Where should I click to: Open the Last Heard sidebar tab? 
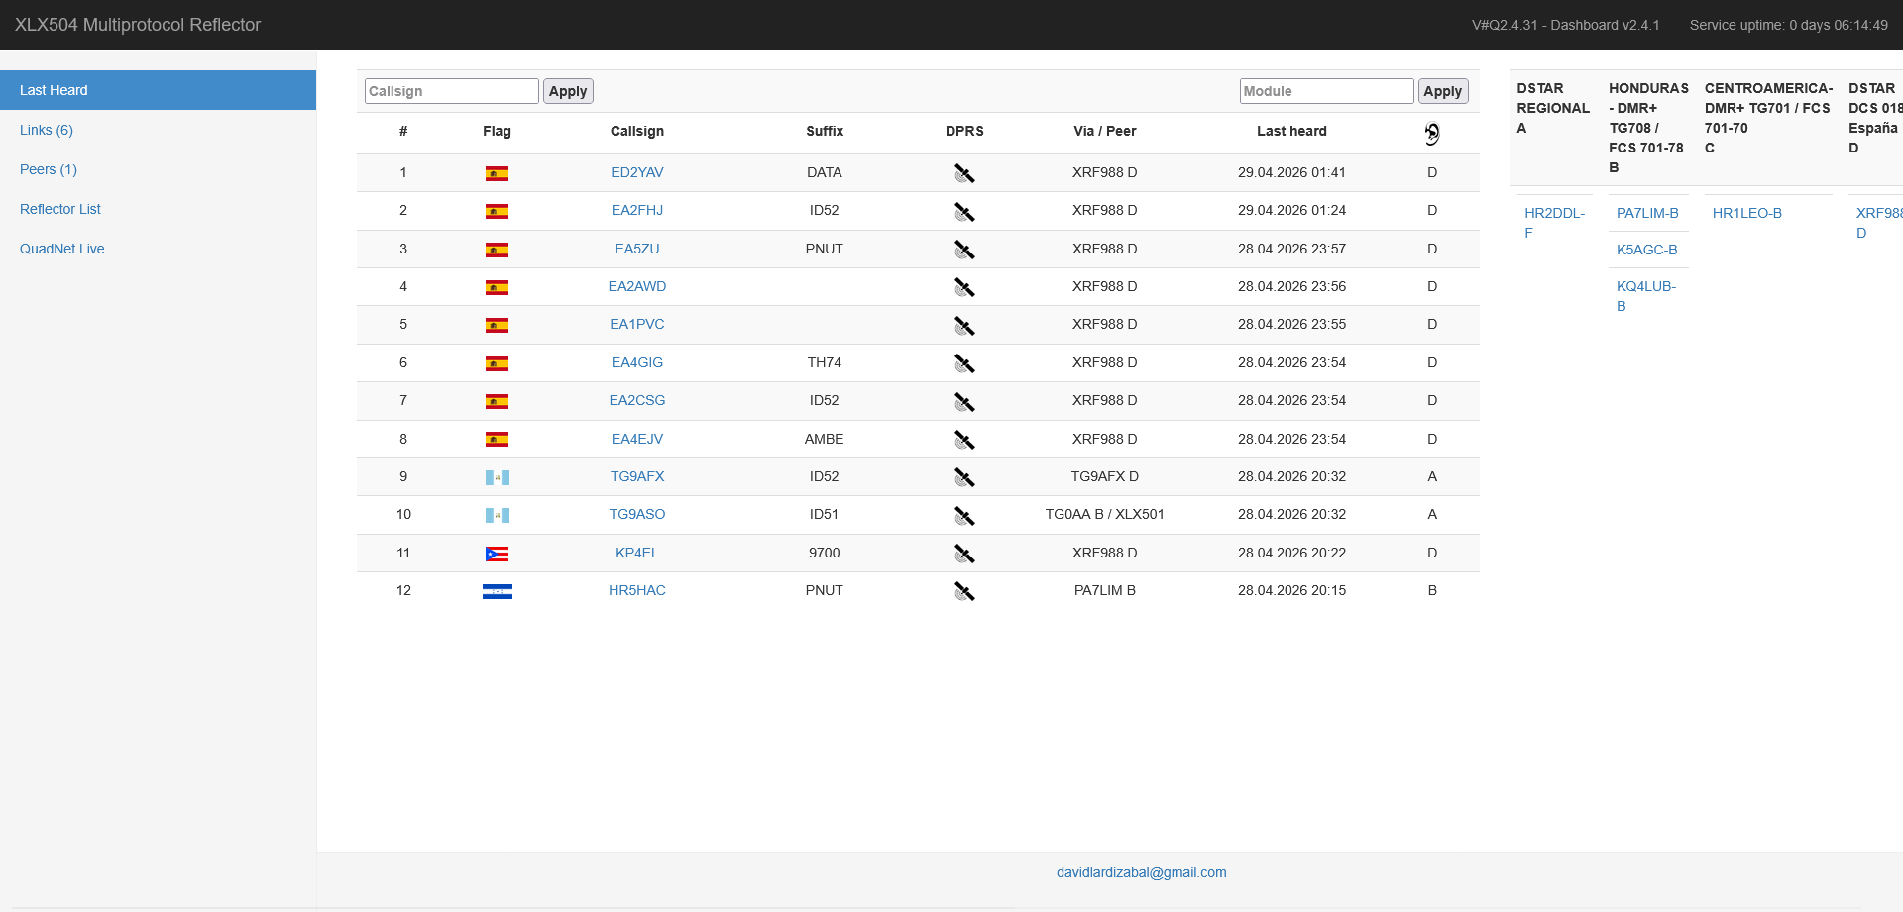coord(158,90)
